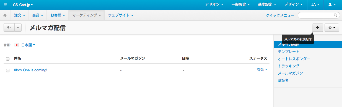
Task: Select the メルマガ配信 sidebar item
Action: [308, 44]
